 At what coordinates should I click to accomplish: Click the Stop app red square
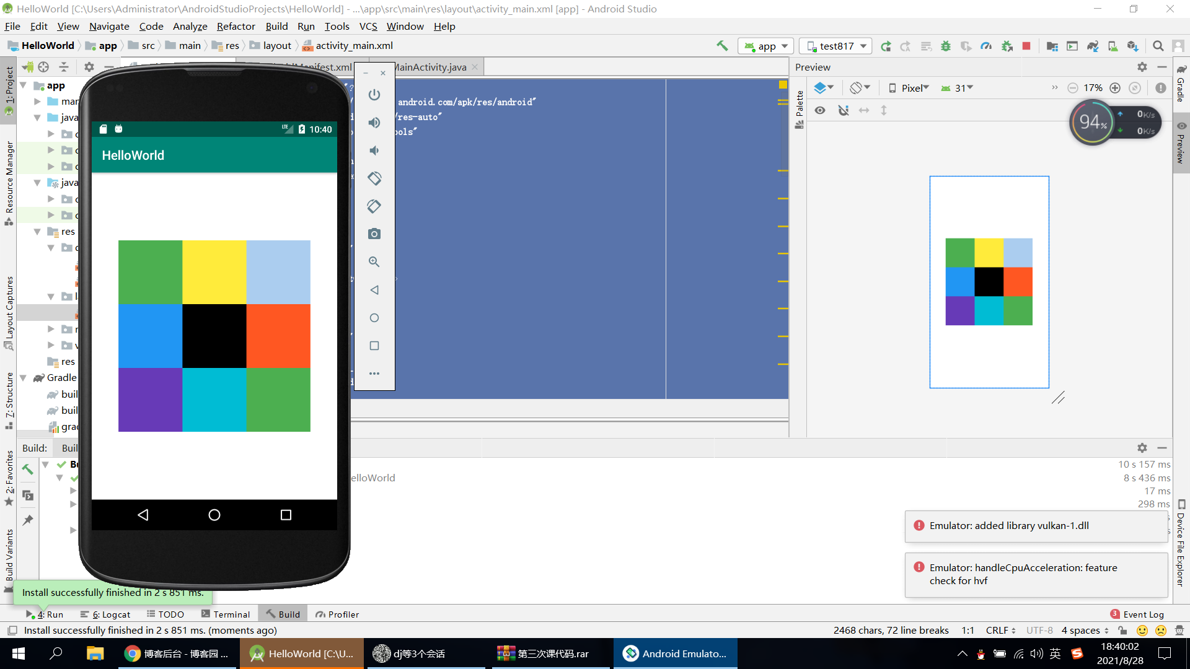(1026, 46)
